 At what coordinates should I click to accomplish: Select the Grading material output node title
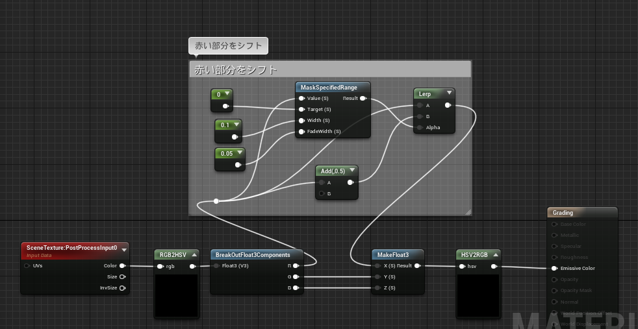[563, 212]
